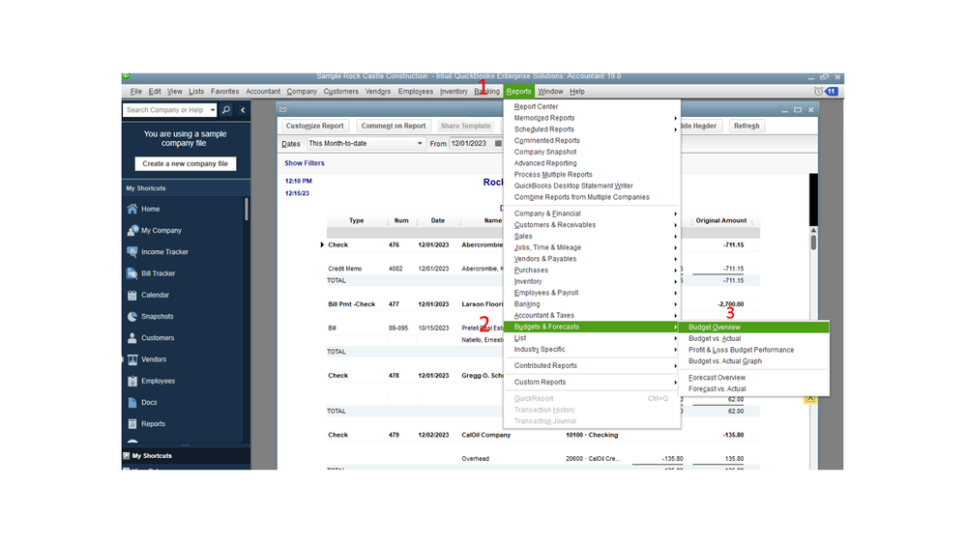This screenshot has height=543, width=966.
Task: Click Show Filters link
Action: pos(305,163)
